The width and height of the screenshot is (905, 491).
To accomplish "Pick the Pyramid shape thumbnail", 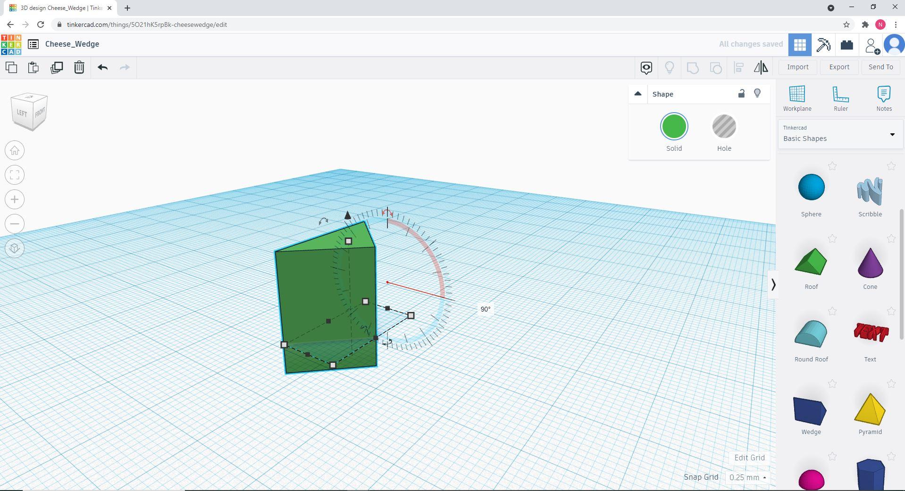I will (870, 409).
